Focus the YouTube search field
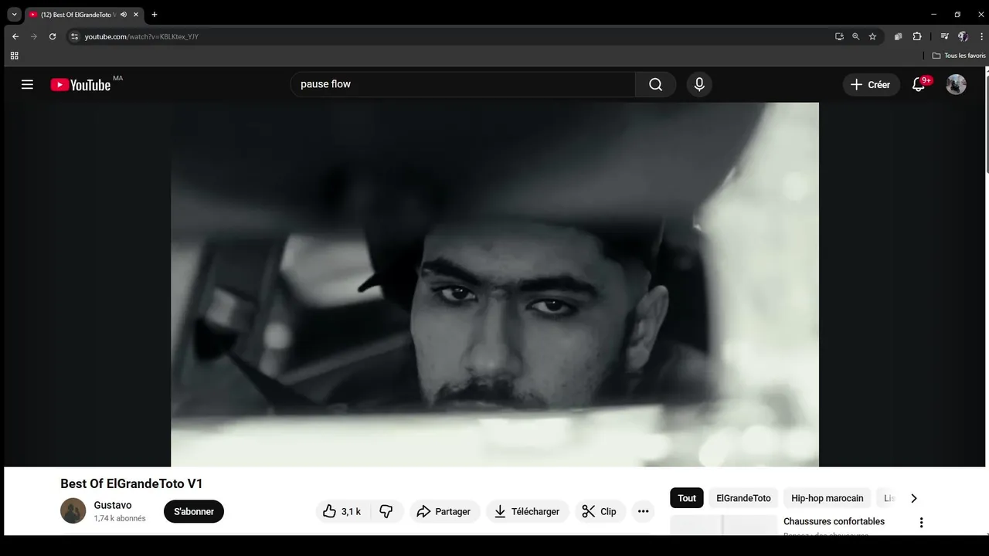The width and height of the screenshot is (989, 556). tap(463, 84)
